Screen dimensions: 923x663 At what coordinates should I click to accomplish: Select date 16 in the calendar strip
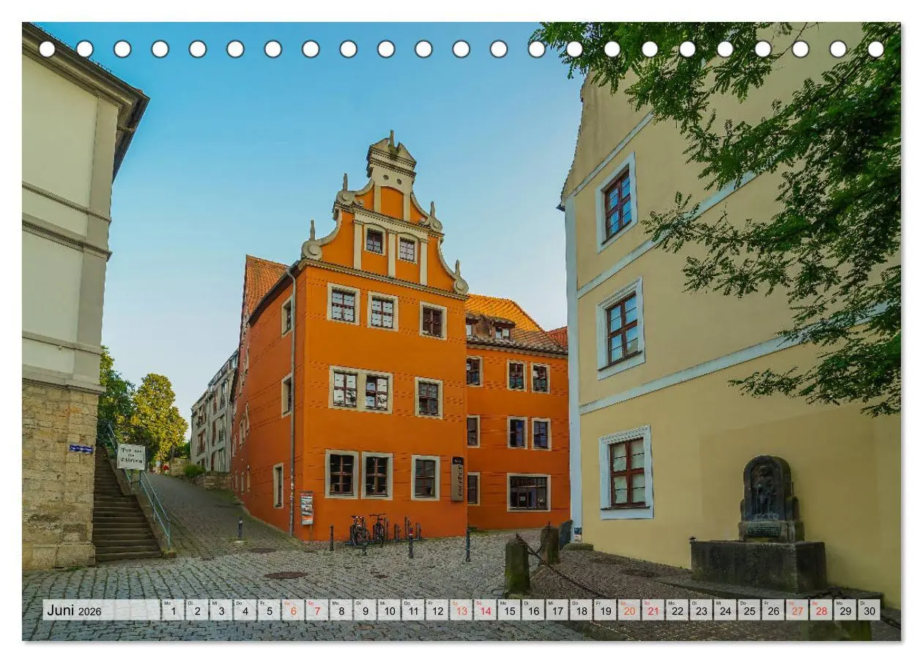tap(533, 610)
